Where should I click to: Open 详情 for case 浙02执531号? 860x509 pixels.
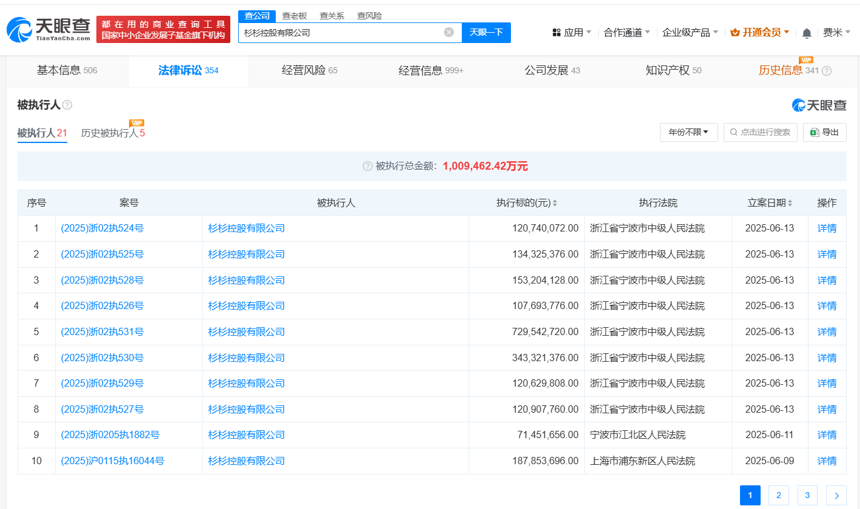pos(827,332)
